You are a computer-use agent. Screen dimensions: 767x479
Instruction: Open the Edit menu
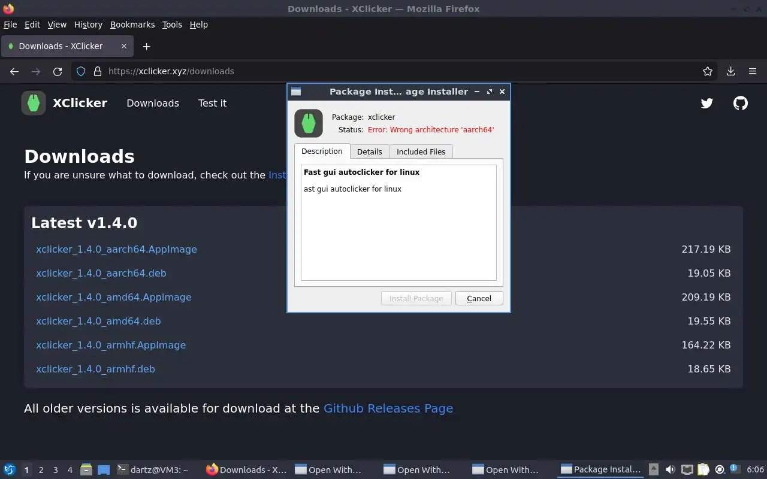tap(32, 25)
